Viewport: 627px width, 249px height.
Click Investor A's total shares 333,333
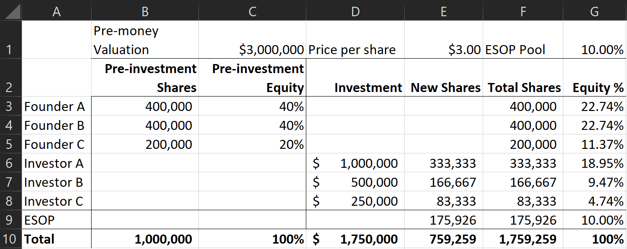[x=523, y=163]
